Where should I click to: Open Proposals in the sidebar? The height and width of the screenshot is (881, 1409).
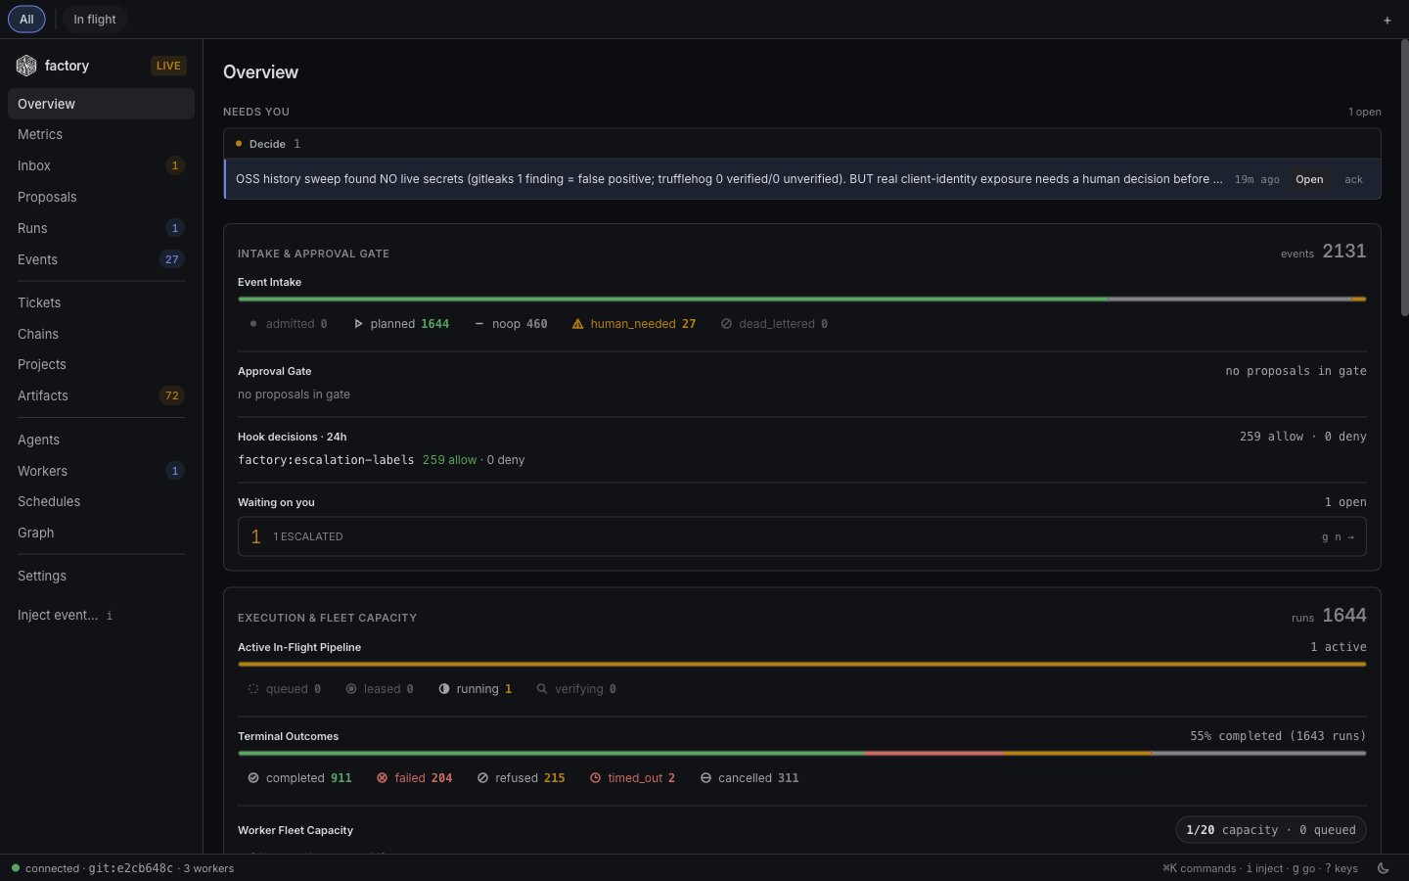pyautogui.click(x=101, y=197)
